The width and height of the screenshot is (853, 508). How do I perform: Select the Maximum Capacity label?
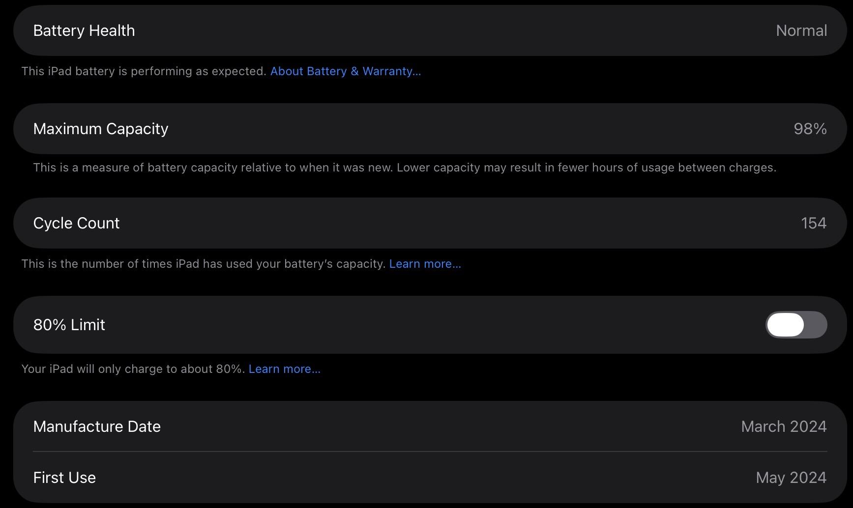tap(101, 129)
